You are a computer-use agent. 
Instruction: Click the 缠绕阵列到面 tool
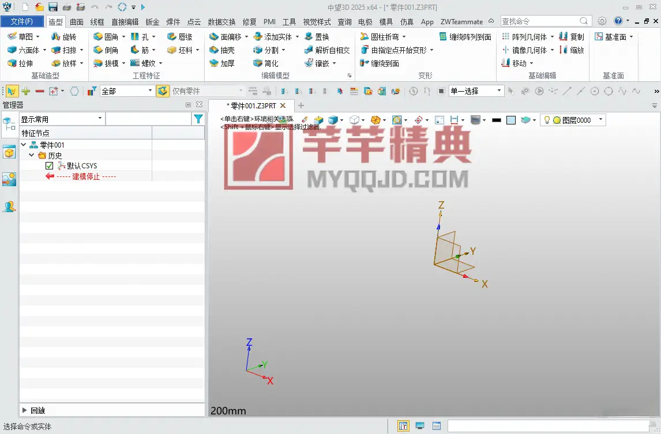tap(465, 37)
